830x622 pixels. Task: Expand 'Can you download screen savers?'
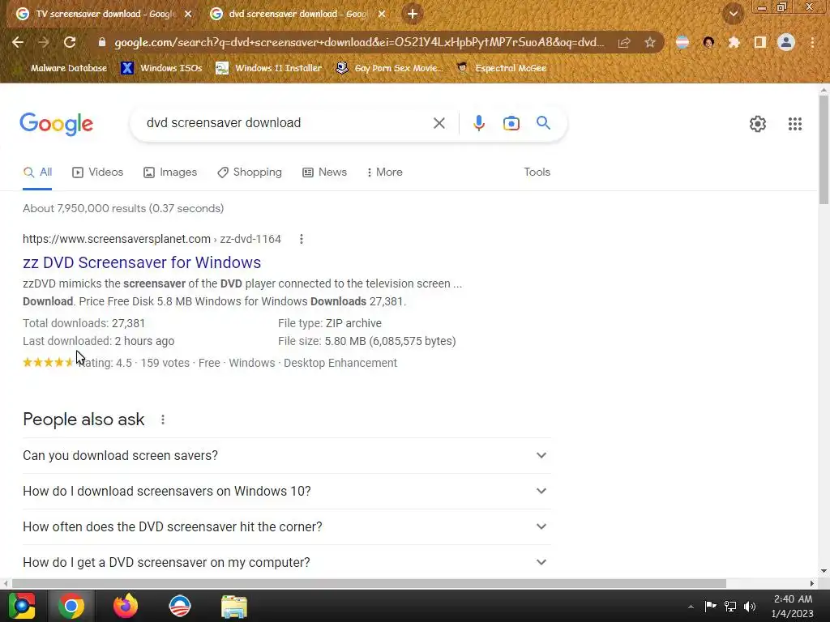pos(286,455)
